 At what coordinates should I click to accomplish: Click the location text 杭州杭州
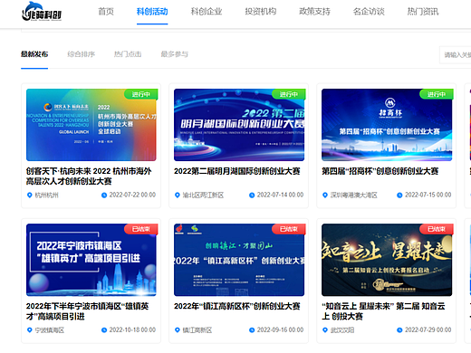(x=47, y=196)
